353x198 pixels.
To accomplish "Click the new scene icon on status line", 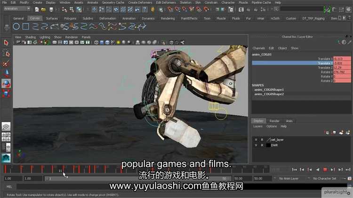I will point(37,9).
